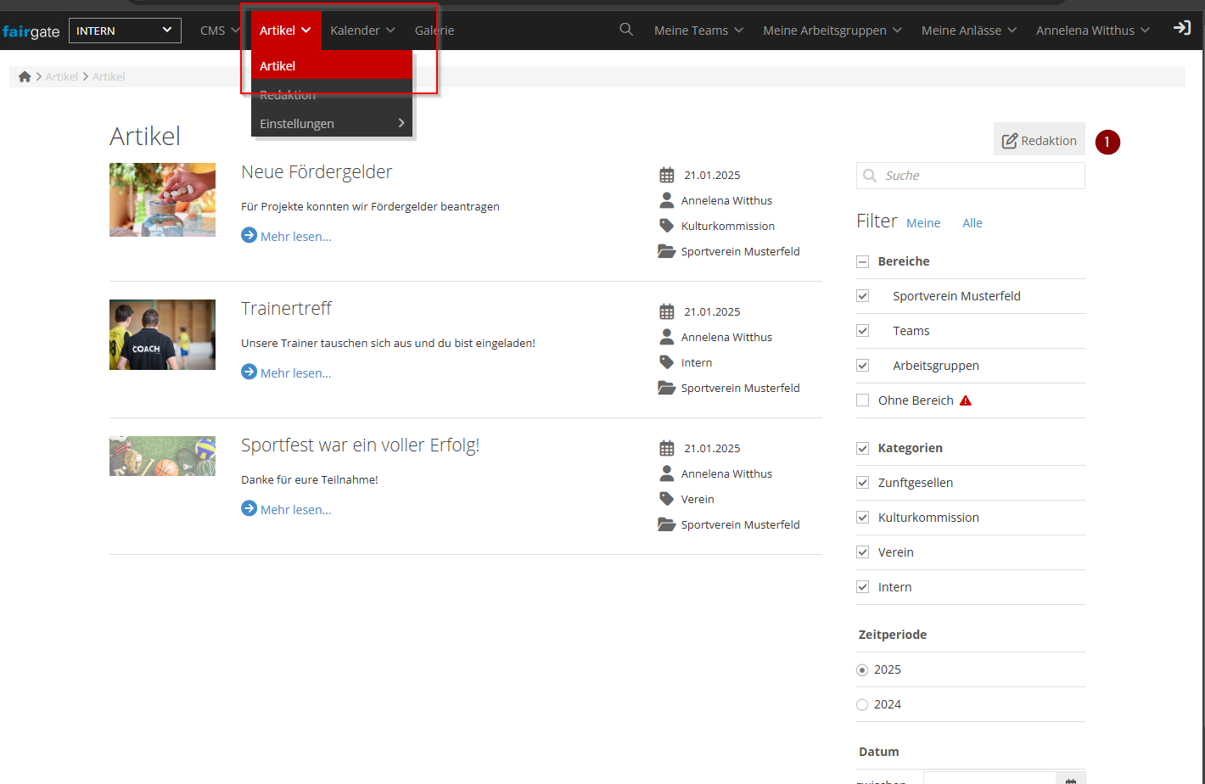Click the search magnifier icon in navbar
The width and height of the screenshot is (1205, 784).
pos(626,30)
